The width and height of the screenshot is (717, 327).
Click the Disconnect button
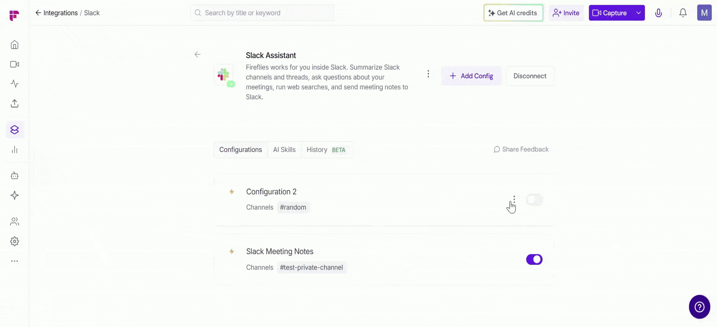pyautogui.click(x=530, y=76)
